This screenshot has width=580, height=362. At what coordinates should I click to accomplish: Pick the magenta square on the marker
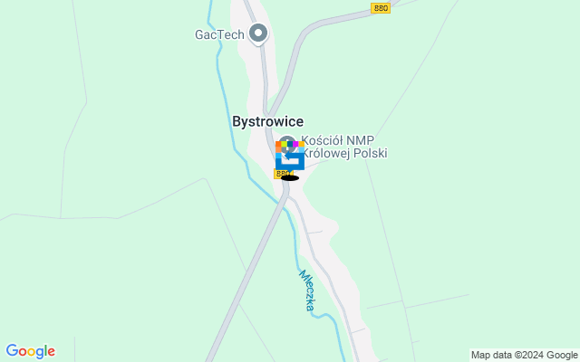point(295,144)
